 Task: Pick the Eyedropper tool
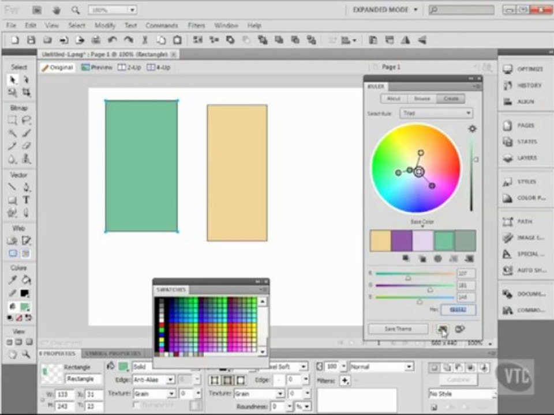click(12, 280)
